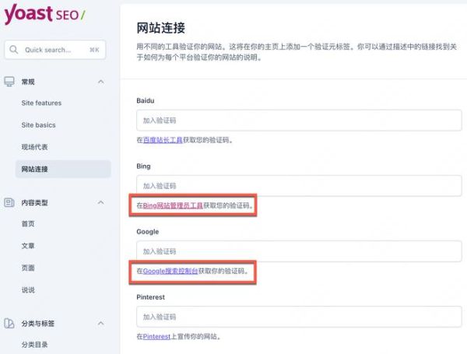467x354 pixels.
Task: Click the 内容类型 section icon
Action: point(9,202)
